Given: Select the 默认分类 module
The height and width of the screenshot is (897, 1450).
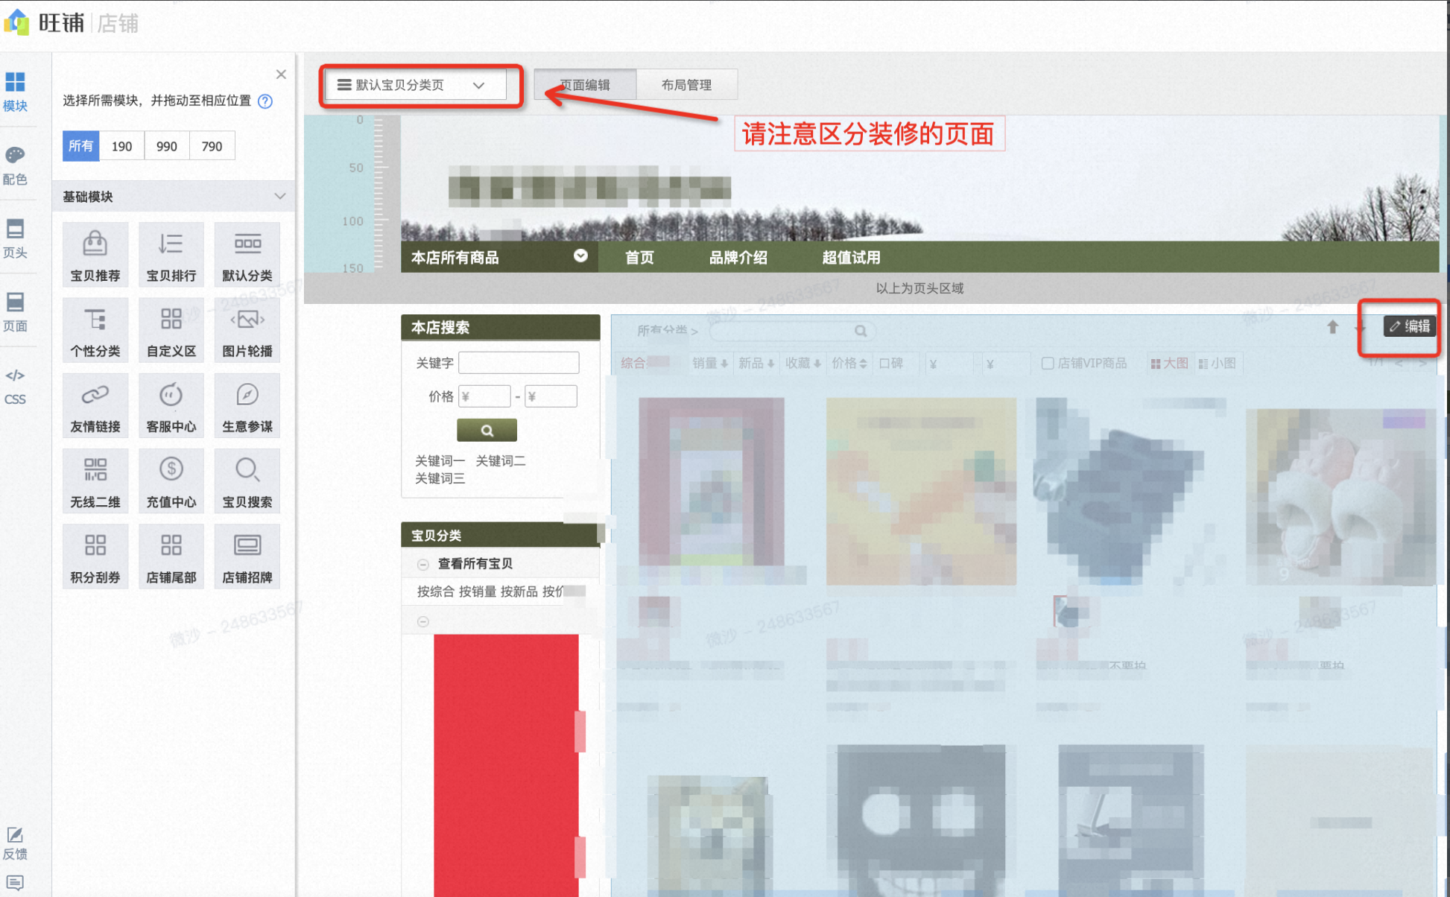Looking at the screenshot, I should pyautogui.click(x=247, y=255).
